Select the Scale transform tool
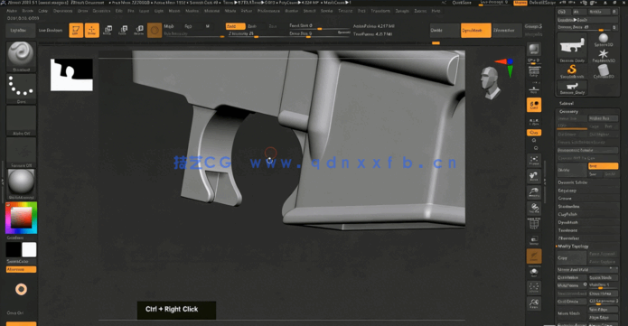The width and height of the screenshot is (628, 326). [x=124, y=30]
